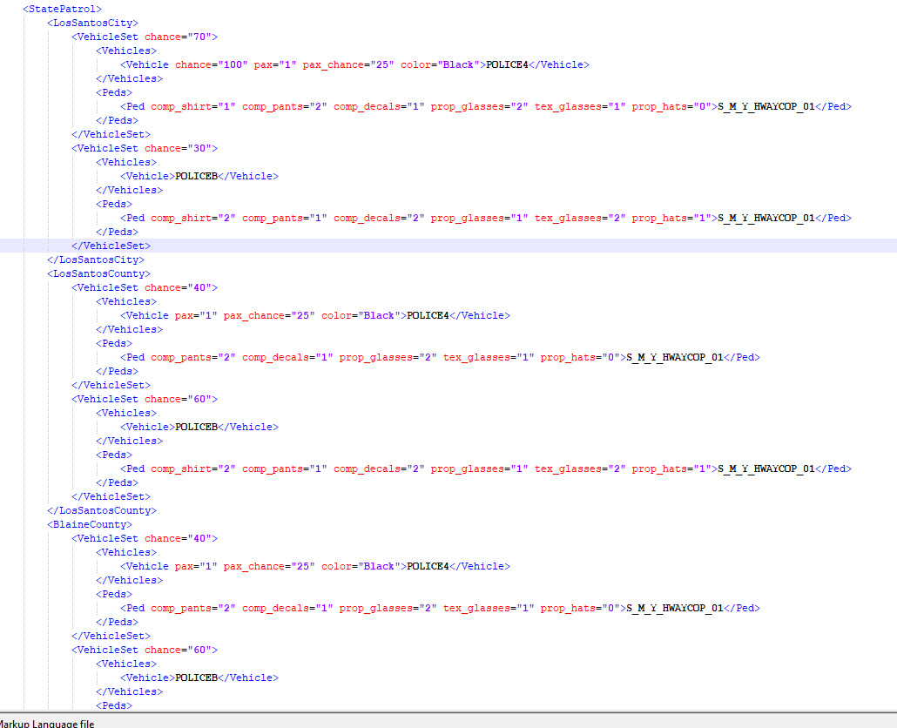Click chance="100" attribute on Vehicle tag
Image resolution: width=897 pixels, height=728 pixels.
(211, 64)
